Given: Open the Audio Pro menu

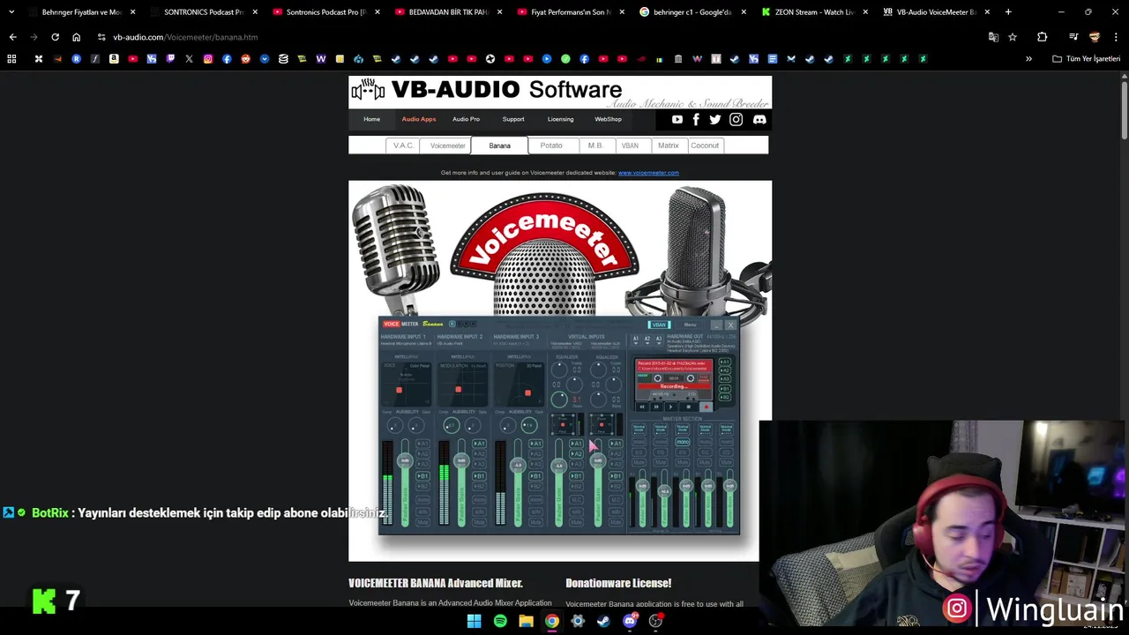Looking at the screenshot, I should point(466,119).
